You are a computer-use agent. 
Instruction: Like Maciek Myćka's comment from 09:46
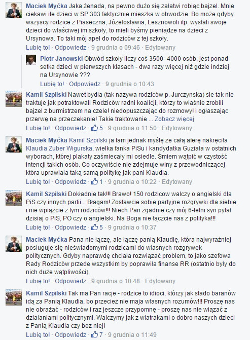[x=38, y=48]
